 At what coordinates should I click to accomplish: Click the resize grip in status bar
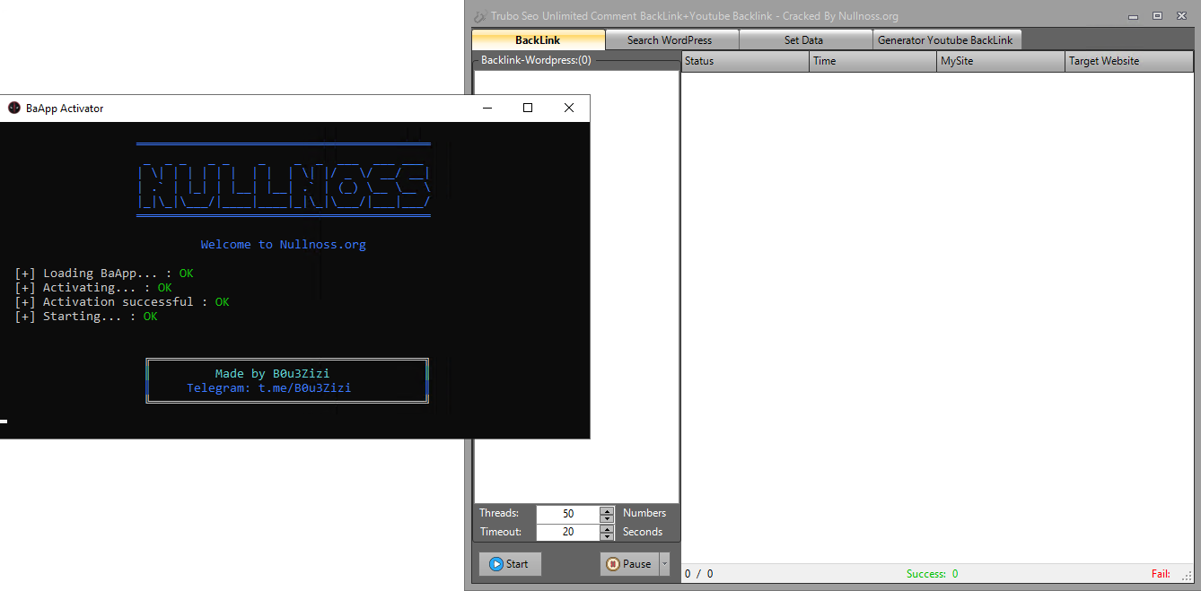[1188, 575]
